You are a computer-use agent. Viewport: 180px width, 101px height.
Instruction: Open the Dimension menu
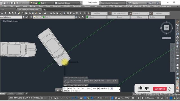tap(57, 6)
